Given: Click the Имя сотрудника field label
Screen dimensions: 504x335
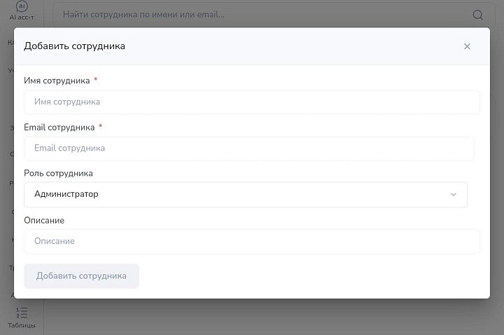Looking at the screenshot, I should pyautogui.click(x=57, y=81).
